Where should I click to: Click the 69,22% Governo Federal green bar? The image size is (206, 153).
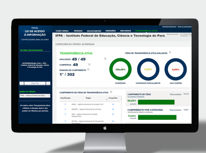tap(156, 102)
